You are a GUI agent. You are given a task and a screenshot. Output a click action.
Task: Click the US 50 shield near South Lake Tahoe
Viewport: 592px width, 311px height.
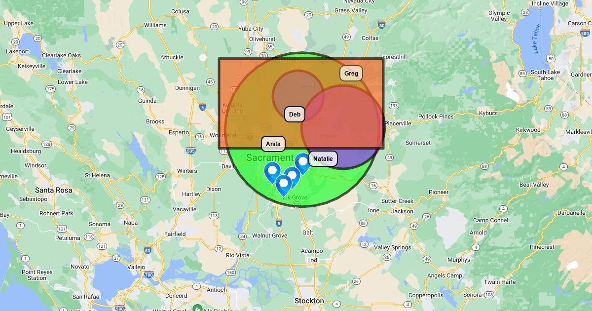click(x=551, y=59)
